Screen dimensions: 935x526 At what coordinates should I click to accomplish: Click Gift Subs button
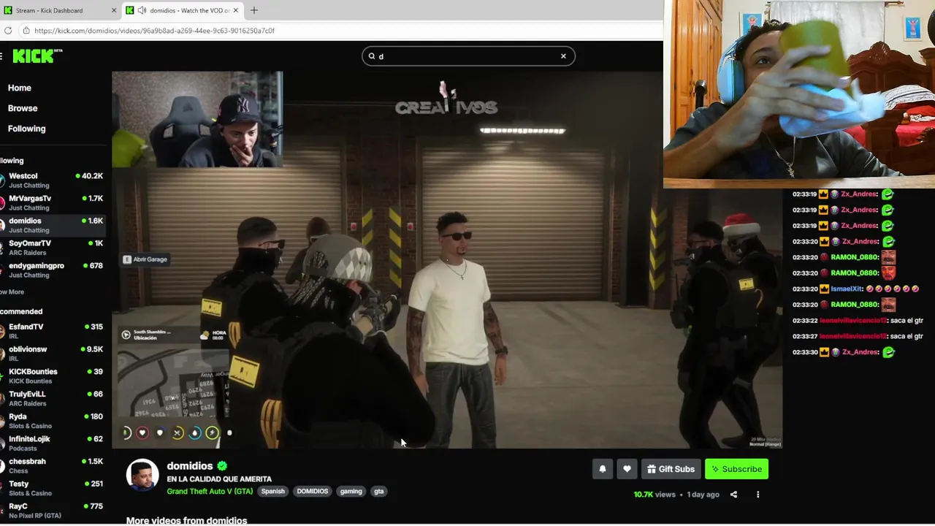click(x=671, y=469)
